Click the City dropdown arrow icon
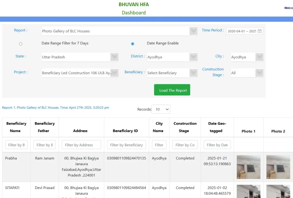Screen dimensions: 293x198 (259, 57)
